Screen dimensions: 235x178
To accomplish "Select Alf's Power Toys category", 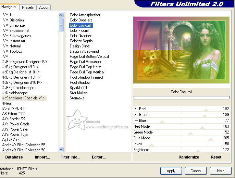I will 15,134.
